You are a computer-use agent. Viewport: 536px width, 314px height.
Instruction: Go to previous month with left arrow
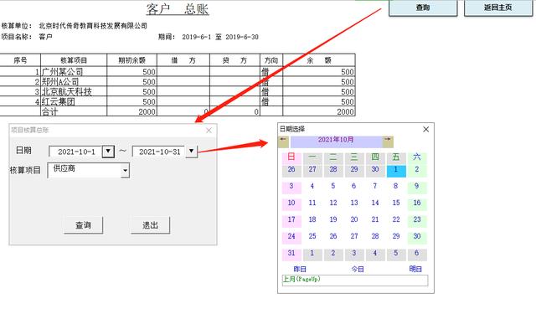click(x=283, y=142)
